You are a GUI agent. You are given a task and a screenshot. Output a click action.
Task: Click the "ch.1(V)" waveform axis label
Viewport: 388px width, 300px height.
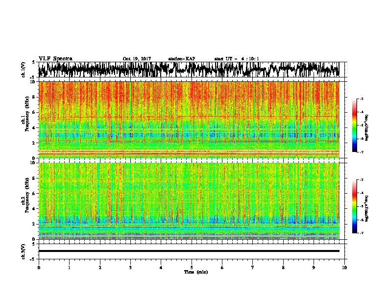(x=23, y=70)
